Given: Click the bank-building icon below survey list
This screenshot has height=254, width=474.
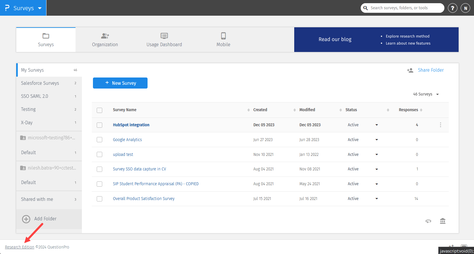Looking at the screenshot, I should [442, 221].
